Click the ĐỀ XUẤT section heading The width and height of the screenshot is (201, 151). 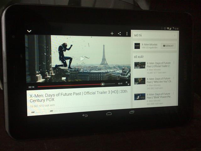(139, 57)
